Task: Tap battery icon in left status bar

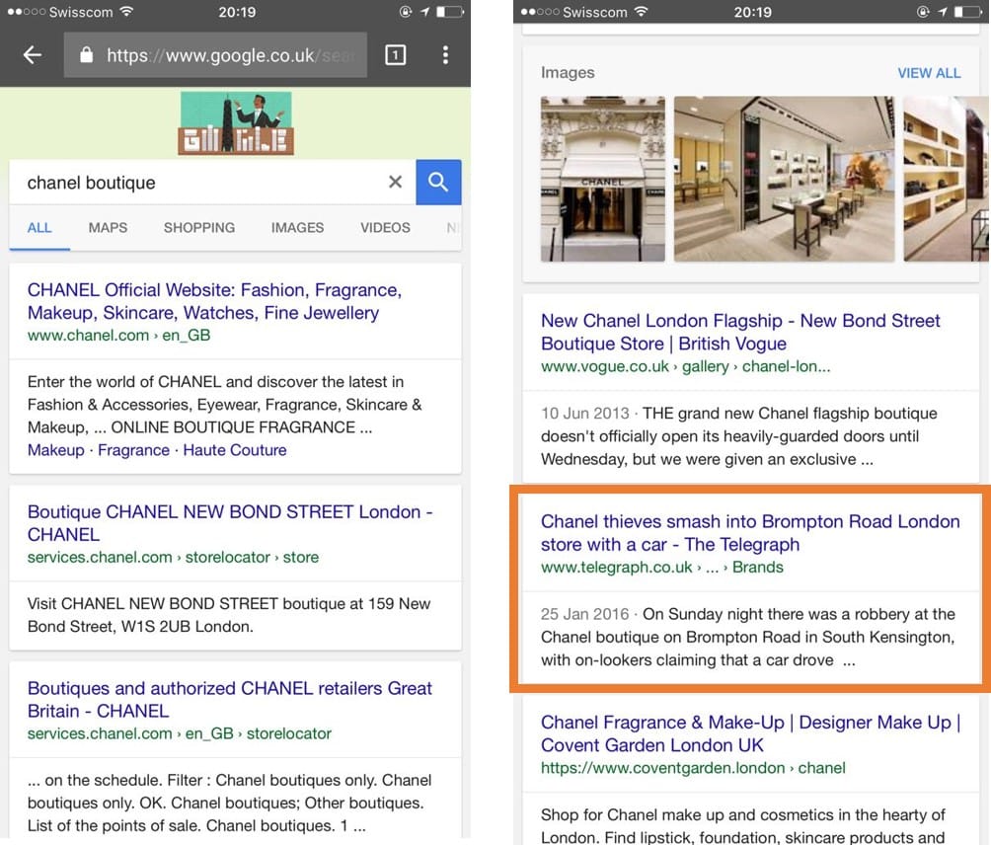Action: (x=449, y=12)
